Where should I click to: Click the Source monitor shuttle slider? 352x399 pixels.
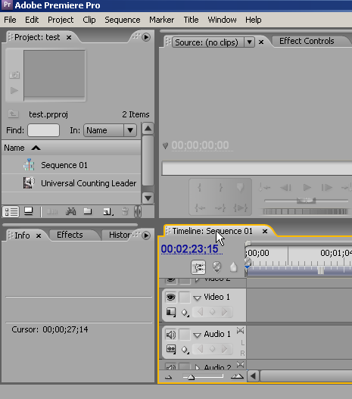pos(307,201)
